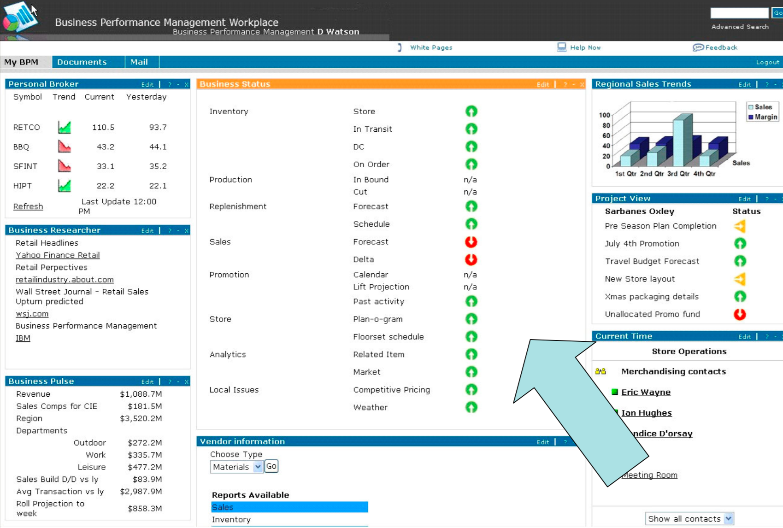
Task: Click the Past activity green status arrow
Action: (471, 301)
